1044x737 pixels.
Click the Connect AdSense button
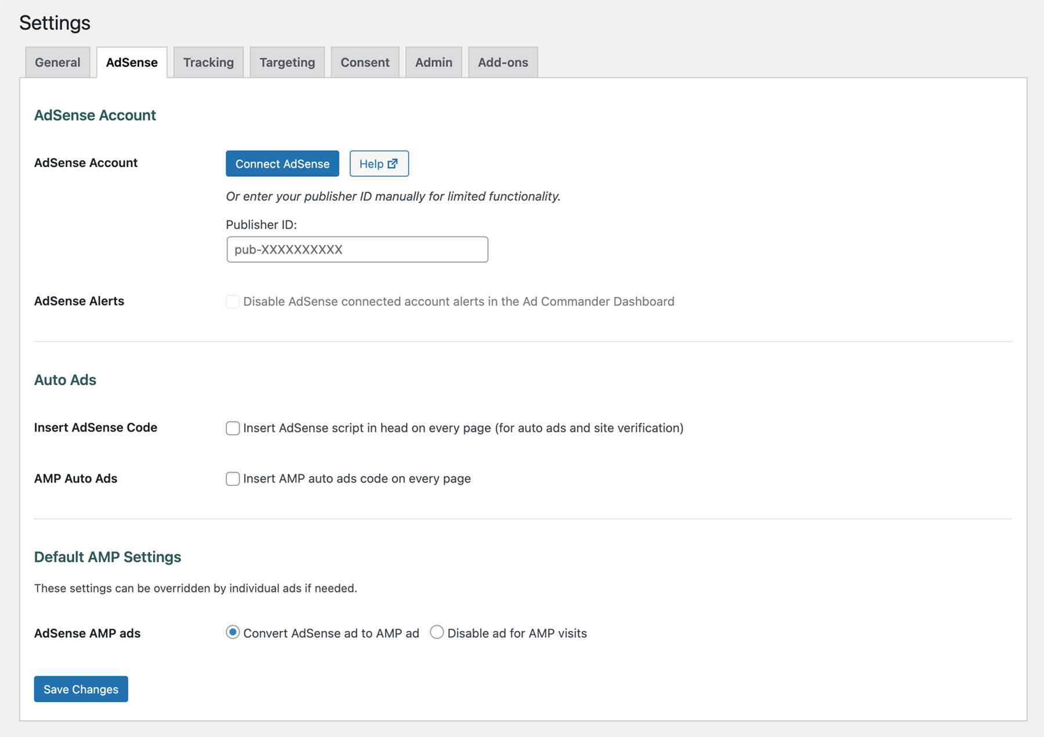pyautogui.click(x=282, y=164)
